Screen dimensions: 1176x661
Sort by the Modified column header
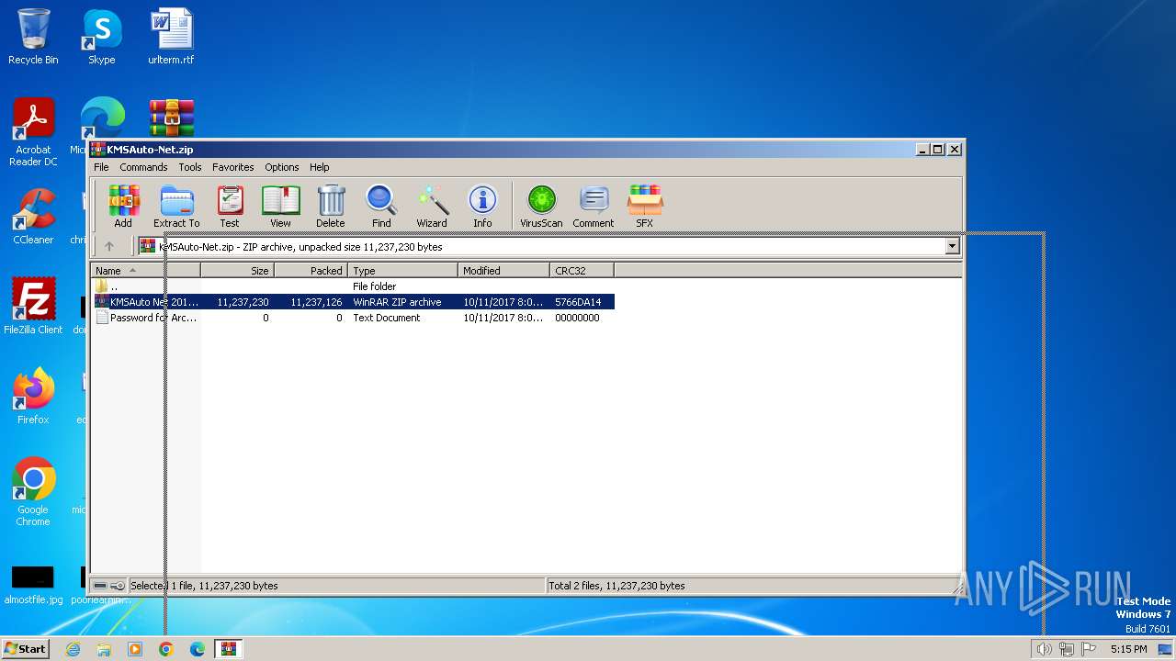pyautogui.click(x=503, y=271)
